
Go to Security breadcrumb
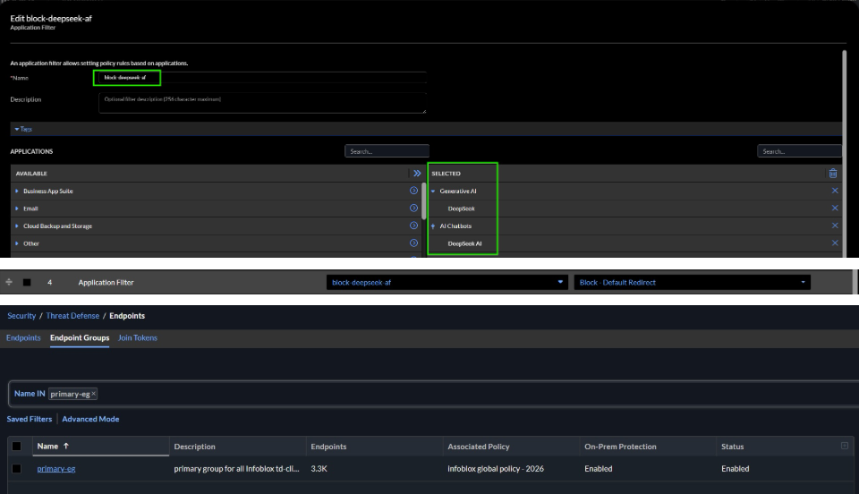(21, 316)
